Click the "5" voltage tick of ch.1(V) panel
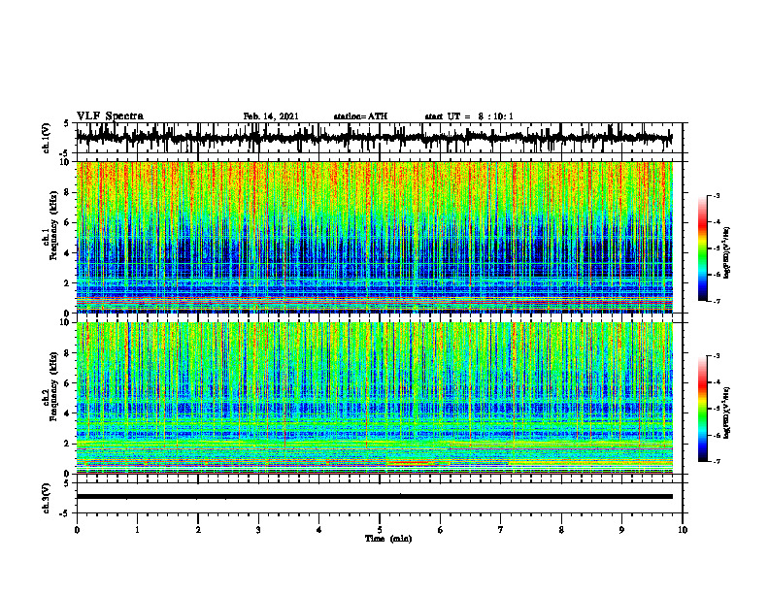769x594 pixels. (66, 123)
